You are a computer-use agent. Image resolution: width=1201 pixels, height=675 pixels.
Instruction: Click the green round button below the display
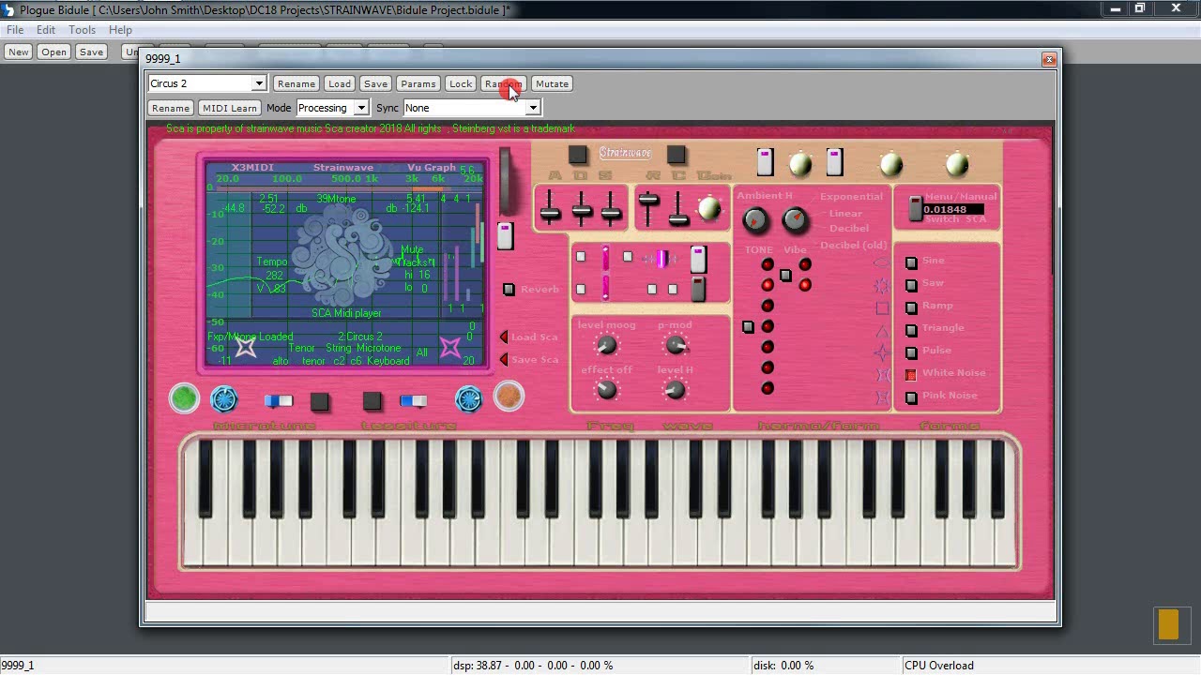tap(184, 398)
